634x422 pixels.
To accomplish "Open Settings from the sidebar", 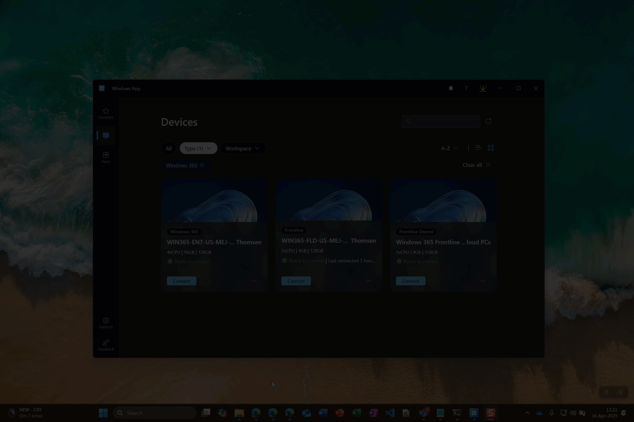I will pos(106,323).
